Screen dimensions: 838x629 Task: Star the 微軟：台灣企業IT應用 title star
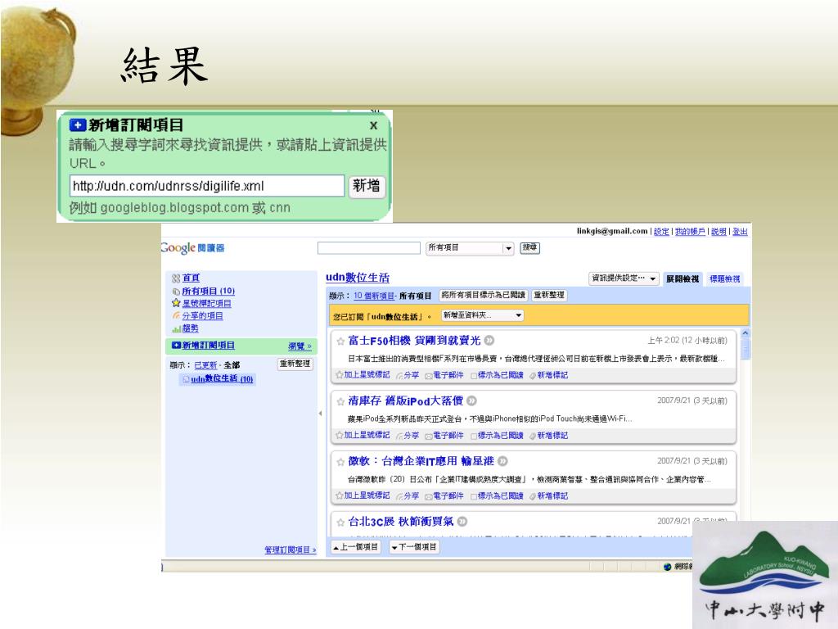click(x=340, y=462)
